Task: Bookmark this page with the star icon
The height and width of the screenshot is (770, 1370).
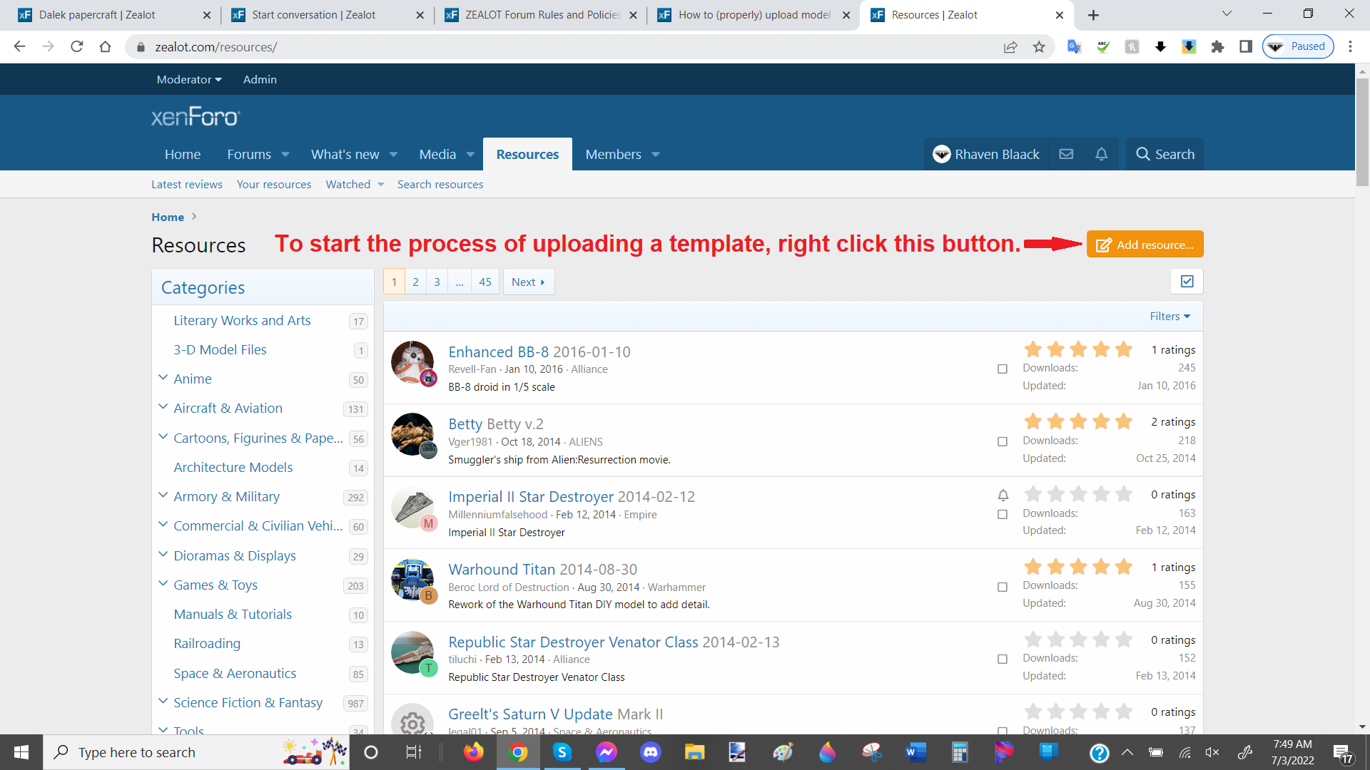Action: [1039, 47]
